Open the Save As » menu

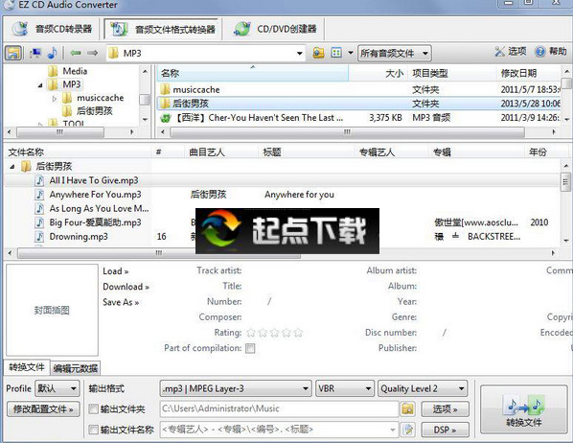(121, 302)
